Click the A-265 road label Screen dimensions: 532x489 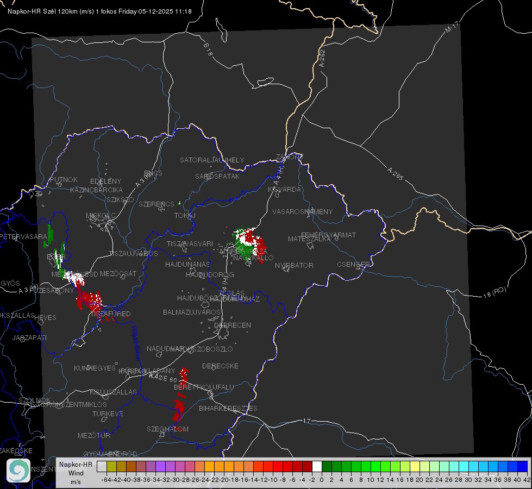pyautogui.click(x=395, y=173)
